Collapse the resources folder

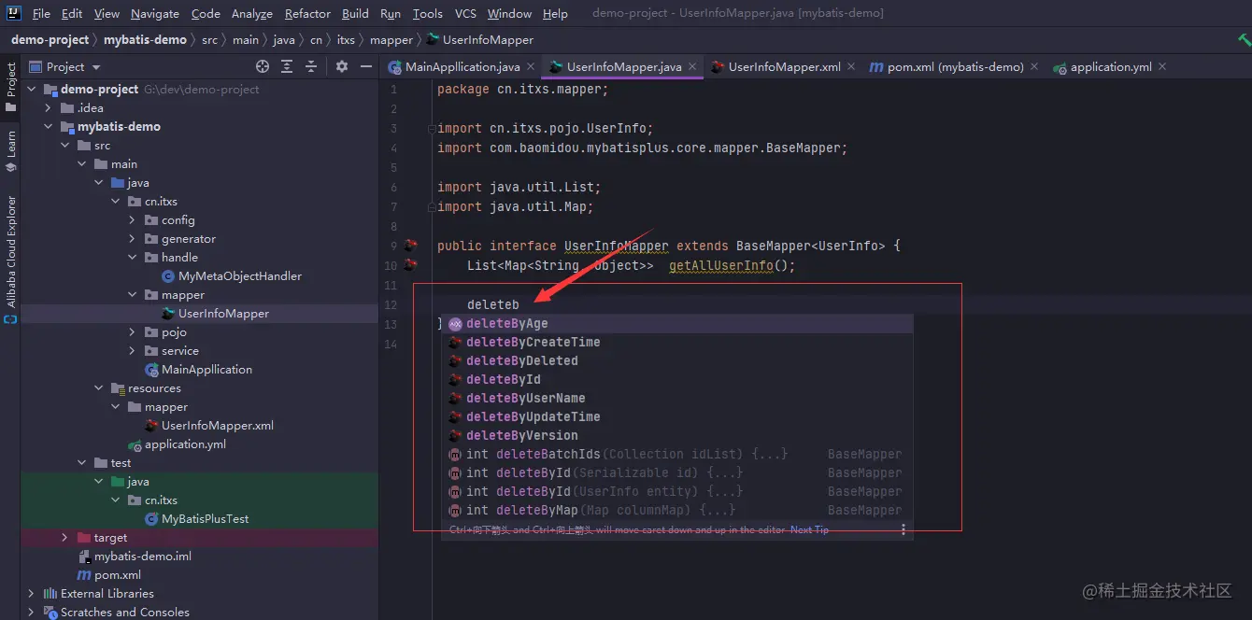click(98, 388)
